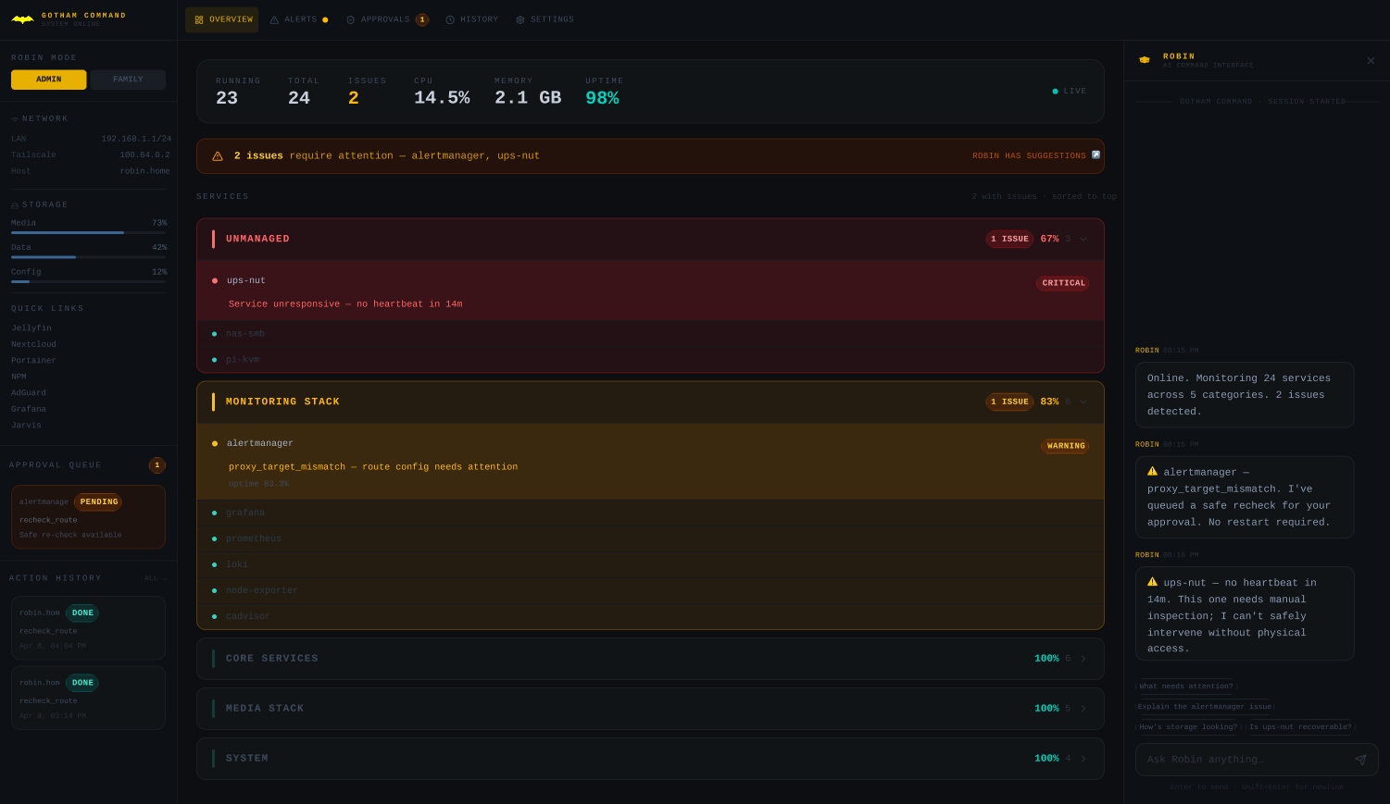Focus the Ask Robin anything input
The height and width of the screenshot is (804, 1390).
click(x=1246, y=760)
